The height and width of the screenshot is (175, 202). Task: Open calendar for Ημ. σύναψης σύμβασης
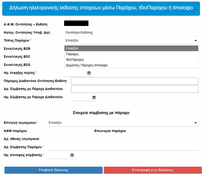(x=72, y=155)
